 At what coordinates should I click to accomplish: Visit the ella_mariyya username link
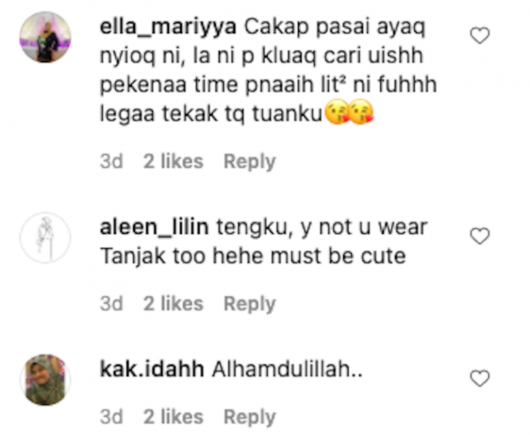(168, 27)
